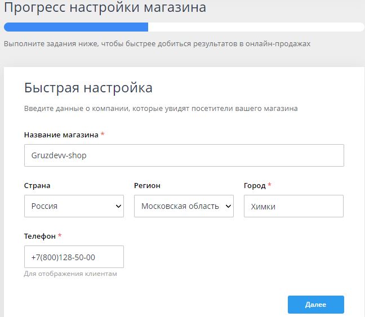Open the Страна dropdown showing Россия
The height and width of the screenshot is (317, 365).
pyautogui.click(x=74, y=206)
